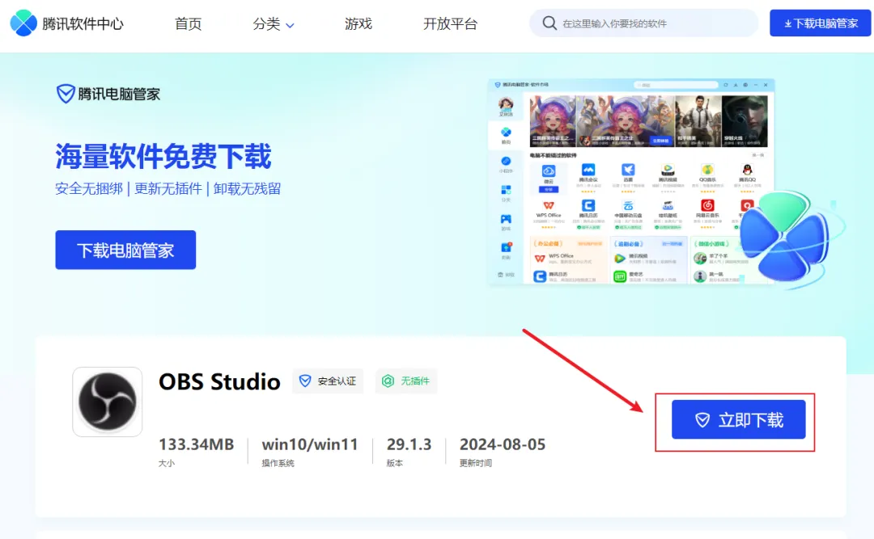Click the top 下载电脑管家 button
The width and height of the screenshot is (874, 539).
point(820,23)
